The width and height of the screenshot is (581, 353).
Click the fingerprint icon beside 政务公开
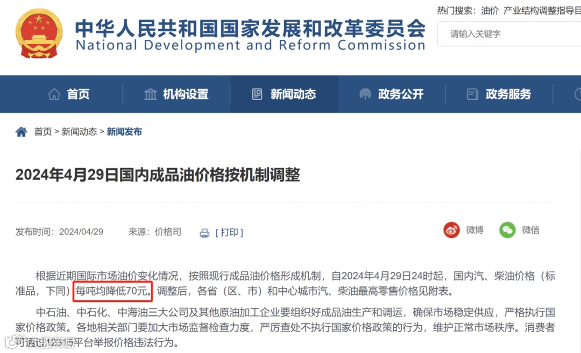click(365, 94)
